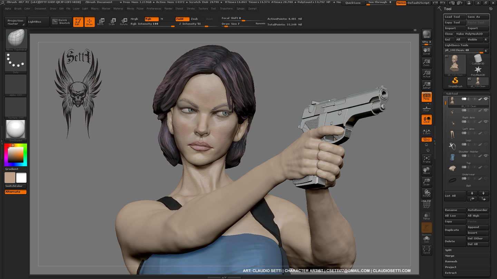Open the Xpose view icon
This screenshot has height=279, width=497.
click(427, 250)
